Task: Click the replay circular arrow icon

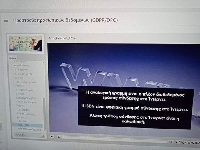Action: click(x=171, y=142)
